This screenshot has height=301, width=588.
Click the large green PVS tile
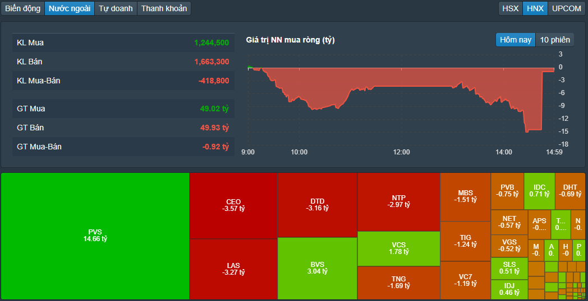[95, 236]
